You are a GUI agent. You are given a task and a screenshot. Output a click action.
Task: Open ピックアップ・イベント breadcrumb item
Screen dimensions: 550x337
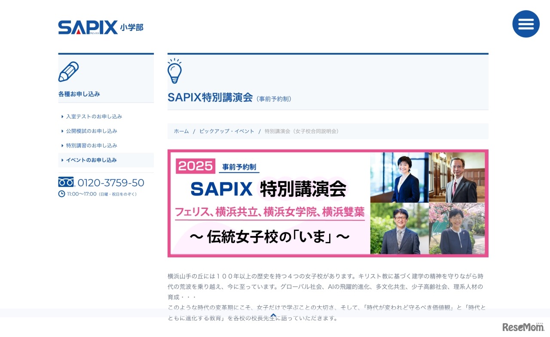pyautogui.click(x=227, y=132)
